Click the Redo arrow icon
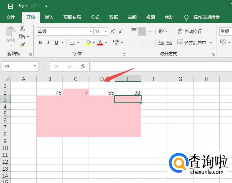 [34, 6]
